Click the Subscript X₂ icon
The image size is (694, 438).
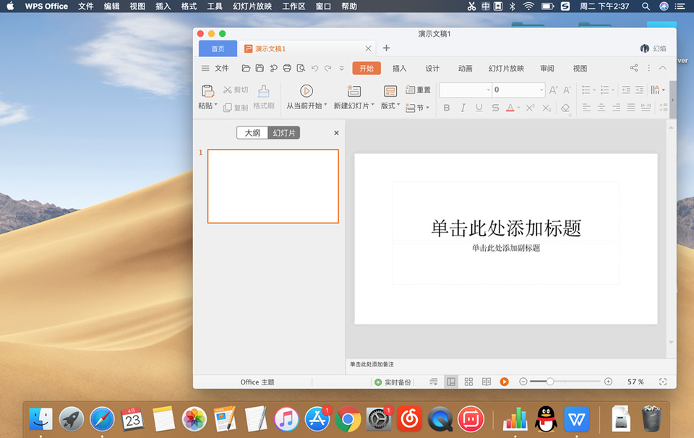(547, 108)
